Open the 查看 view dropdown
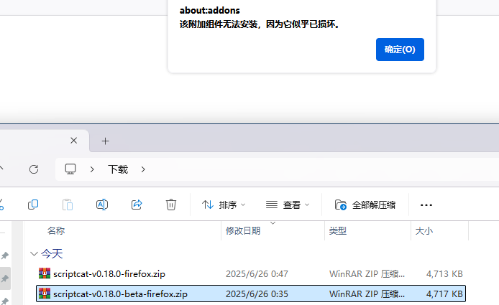 click(x=288, y=205)
